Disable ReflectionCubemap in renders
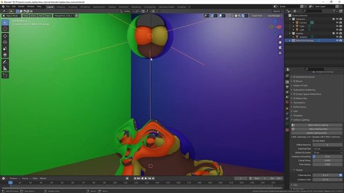Screen dimensions: 344x193 341,41
